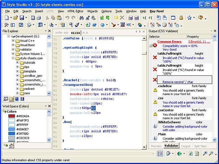Close the File Explorer panel
The width and height of the screenshot is (219, 164).
point(49,31)
